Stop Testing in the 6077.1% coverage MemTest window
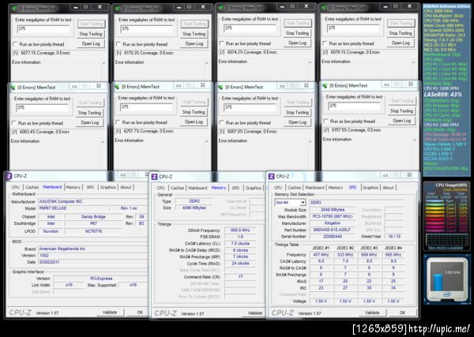The width and height of the screenshot is (474, 337). (91, 34)
